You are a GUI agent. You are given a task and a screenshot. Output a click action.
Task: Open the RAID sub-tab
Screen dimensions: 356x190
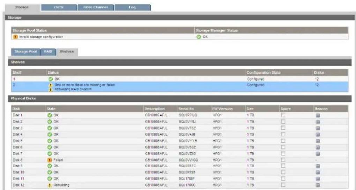point(48,52)
